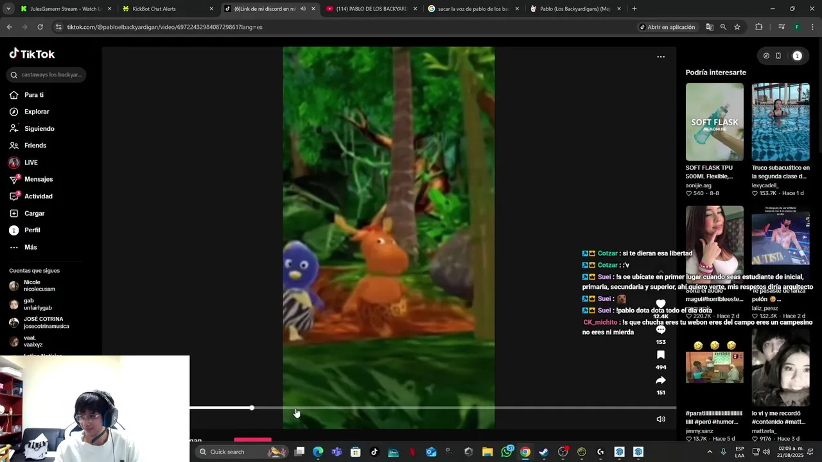Open the get-app phone icon
Screen dimensions: 822x462
[778, 56]
